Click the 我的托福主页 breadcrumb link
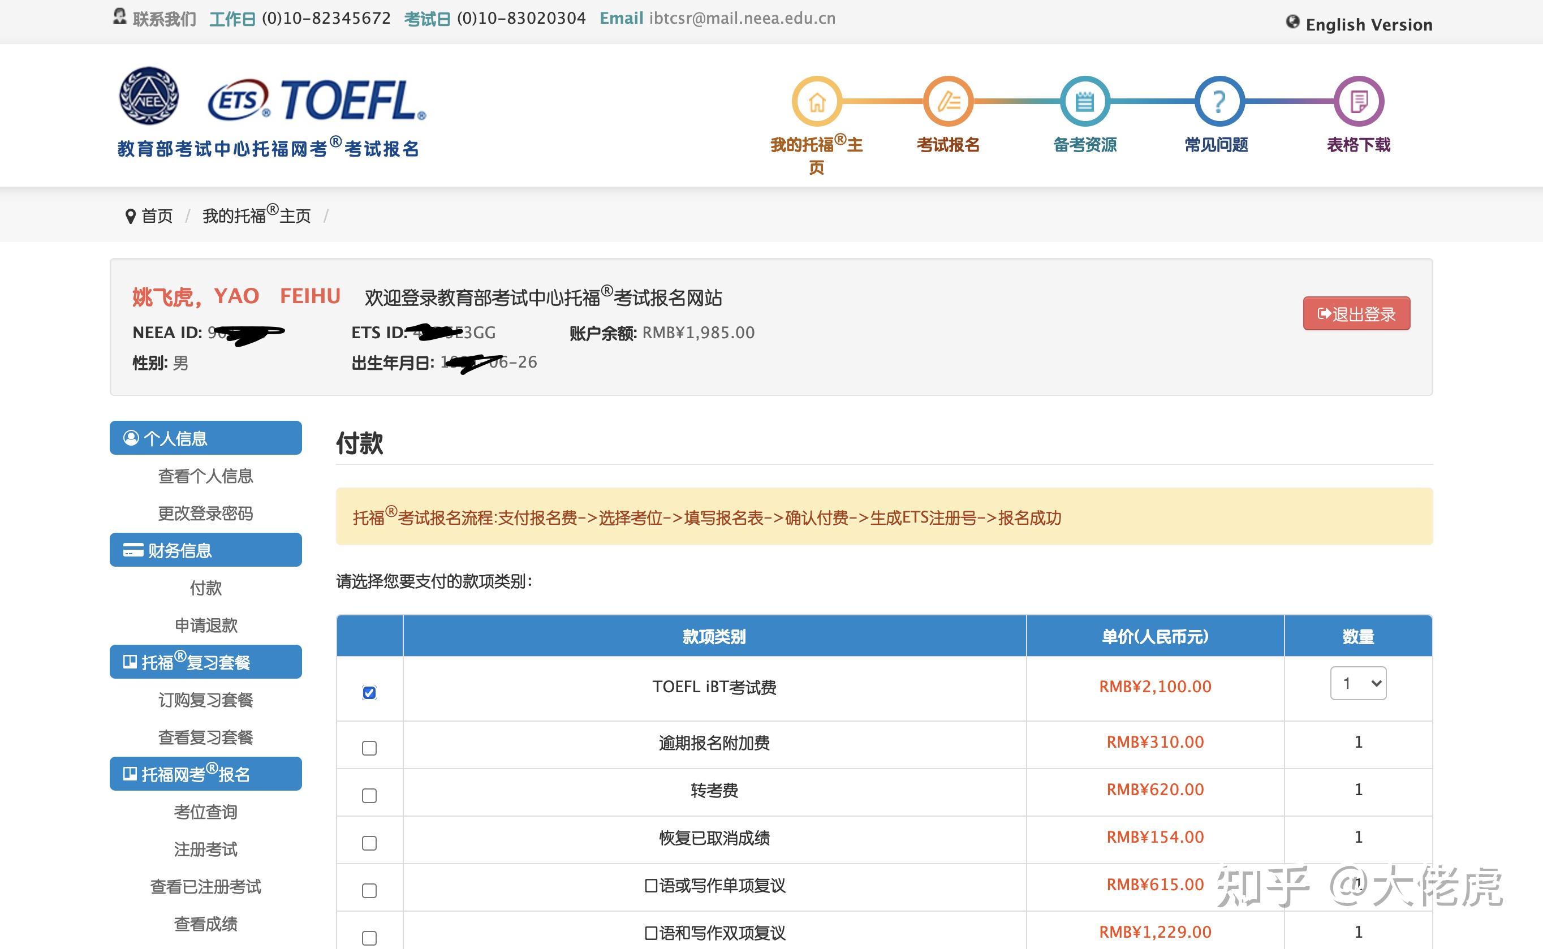Screen dimensions: 1543x949 [x=256, y=215]
